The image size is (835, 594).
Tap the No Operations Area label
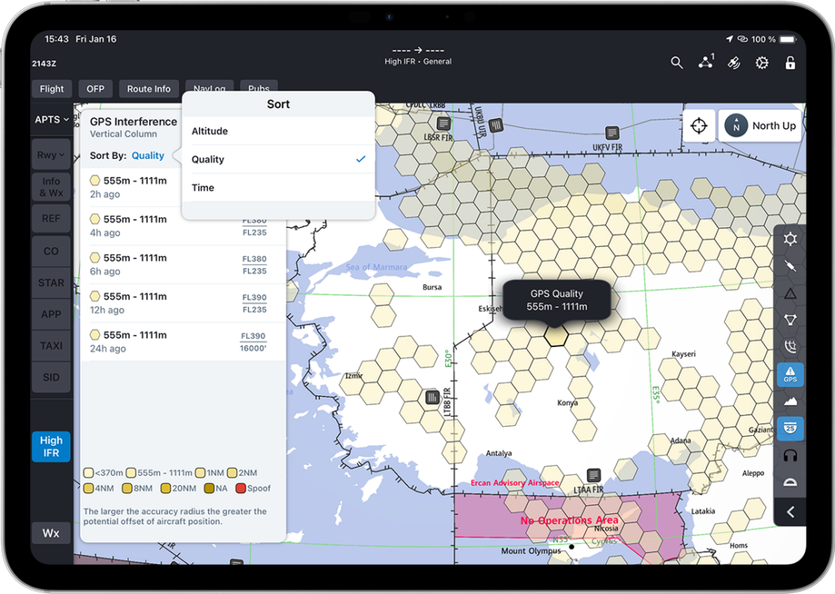point(569,520)
